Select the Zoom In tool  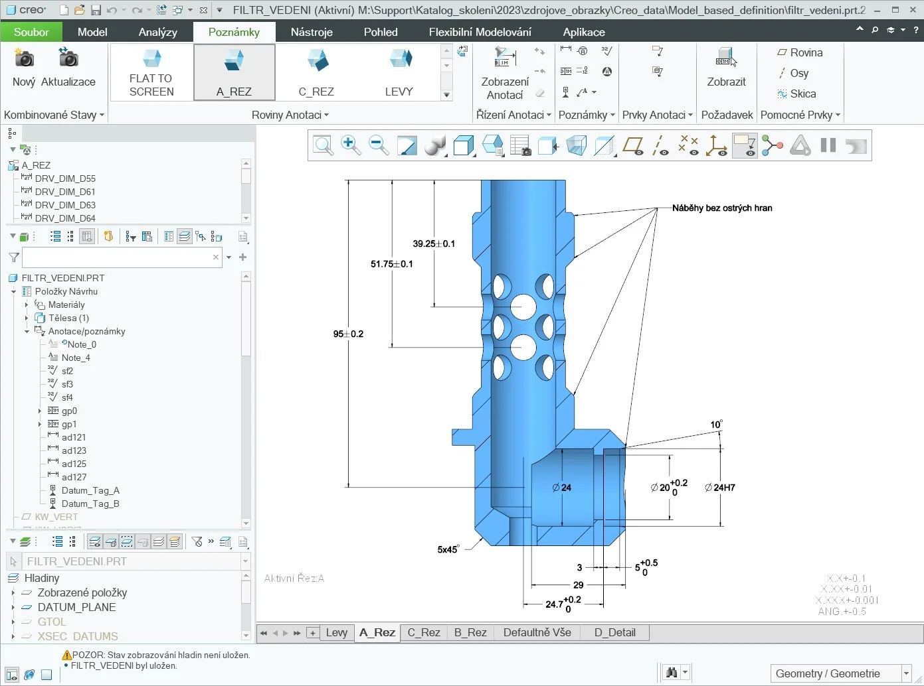(x=351, y=145)
